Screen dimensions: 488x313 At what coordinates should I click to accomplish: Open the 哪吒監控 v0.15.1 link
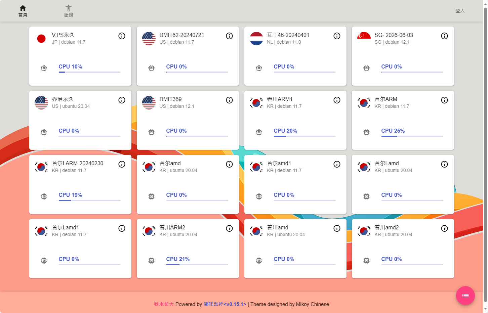click(225, 304)
